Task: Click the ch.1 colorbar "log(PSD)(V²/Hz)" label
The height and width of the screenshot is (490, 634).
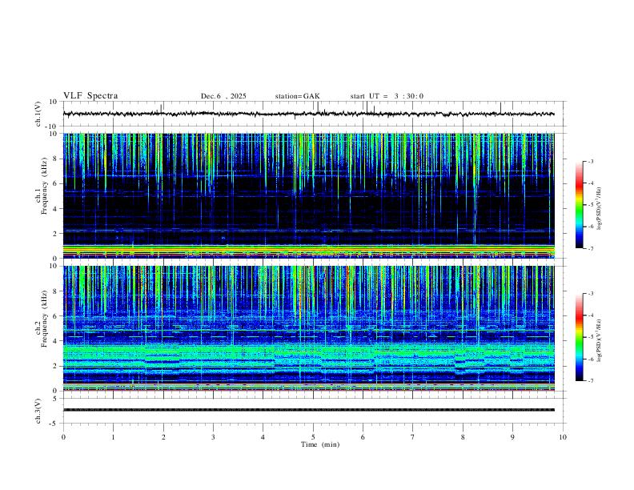Action: 599,208
